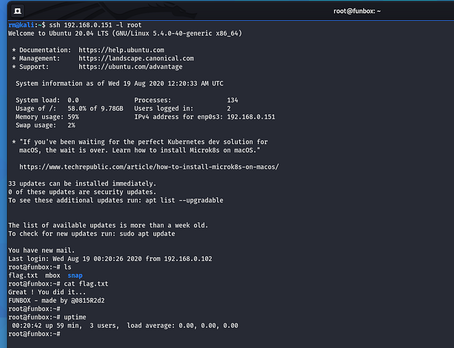Open the help.ubuntu.com documentation link
Image resolution: width=454 pixels, height=348 pixels.
(x=121, y=50)
